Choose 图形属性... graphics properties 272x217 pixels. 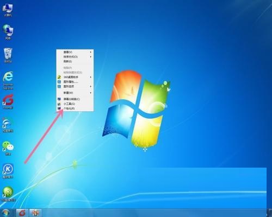coord(75,82)
